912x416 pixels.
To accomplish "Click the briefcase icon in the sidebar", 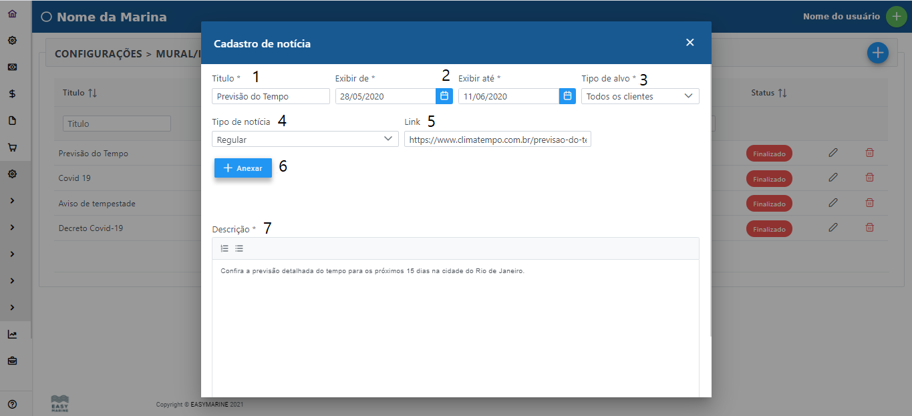I will [x=12, y=361].
